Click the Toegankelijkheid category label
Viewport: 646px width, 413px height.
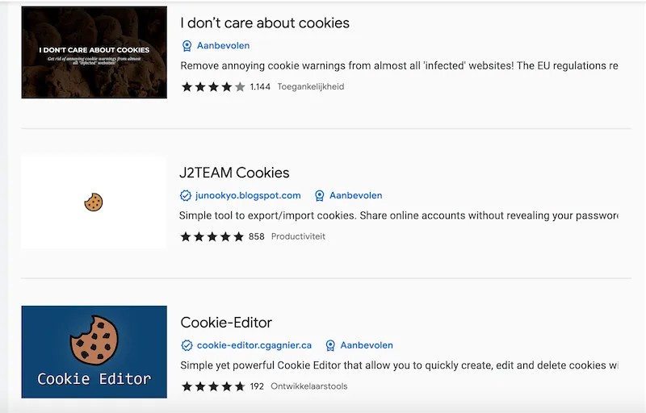pyautogui.click(x=311, y=87)
